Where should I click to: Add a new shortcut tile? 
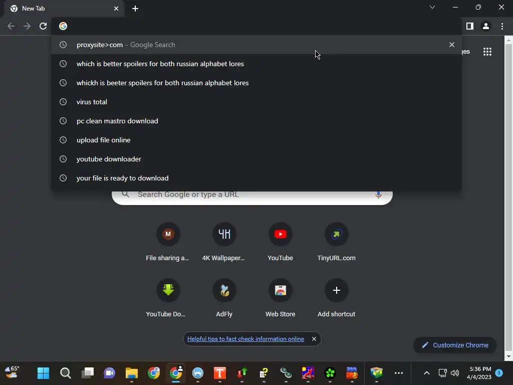(x=336, y=298)
